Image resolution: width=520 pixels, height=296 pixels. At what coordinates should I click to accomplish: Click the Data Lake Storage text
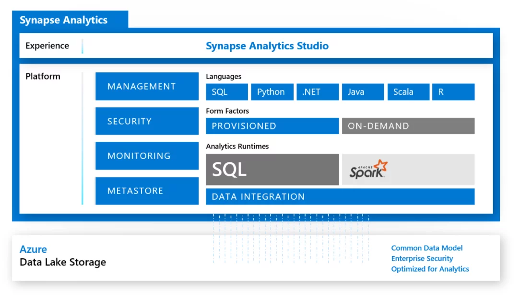pyautogui.click(x=63, y=262)
